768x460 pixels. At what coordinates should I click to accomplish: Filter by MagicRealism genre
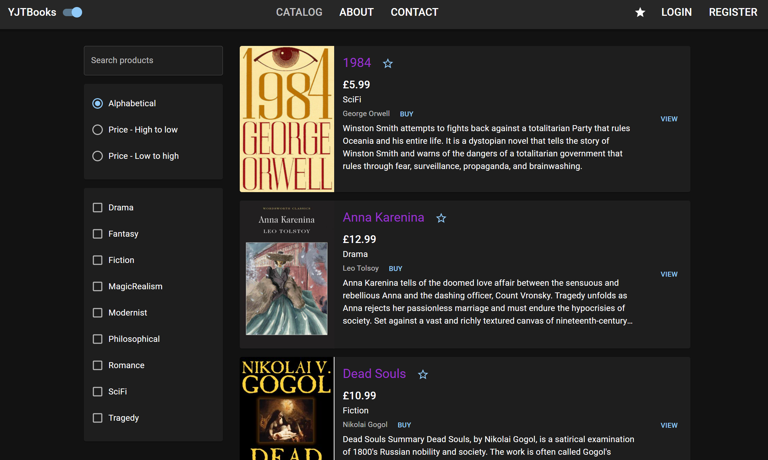click(x=97, y=286)
